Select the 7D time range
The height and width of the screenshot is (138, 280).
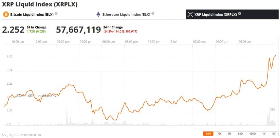[x=219, y=134]
